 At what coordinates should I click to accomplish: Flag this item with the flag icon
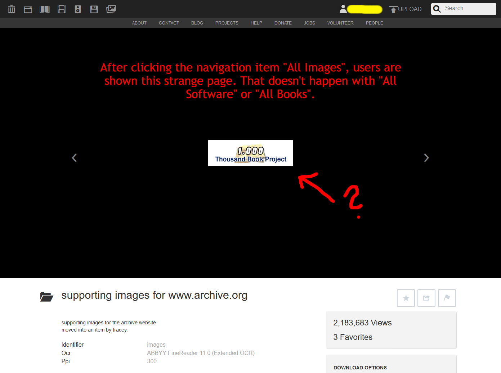click(x=447, y=298)
